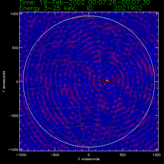Click the 500 label on Y axis
This screenshot has width=164, height=164.
[x=15, y=48]
